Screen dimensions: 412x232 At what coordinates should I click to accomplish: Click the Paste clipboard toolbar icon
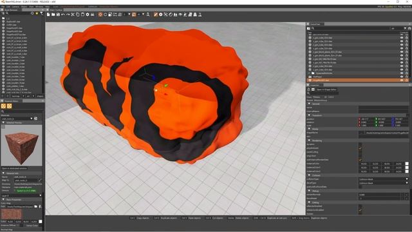[x=82, y=15]
